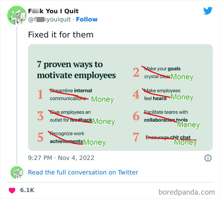Viewport: 220px width, 199px height.
Task: Click the tweet info circle icon
Action: [208, 158]
